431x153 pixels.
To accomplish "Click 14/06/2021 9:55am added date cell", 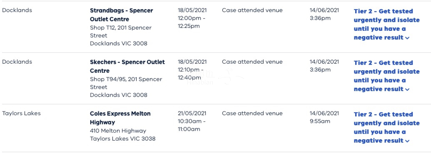I will click(324, 117).
